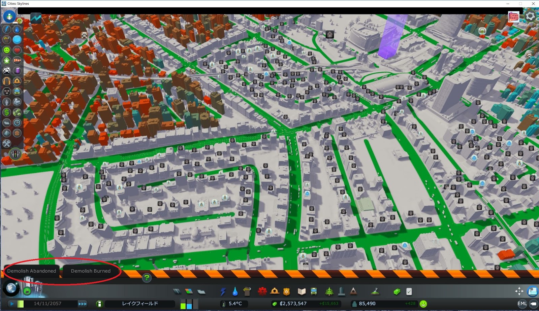539x311 pixels.
Task: Open Cities Radio panel
Action: pos(514,16)
